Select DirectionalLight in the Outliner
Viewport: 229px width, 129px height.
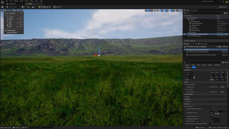point(195,21)
